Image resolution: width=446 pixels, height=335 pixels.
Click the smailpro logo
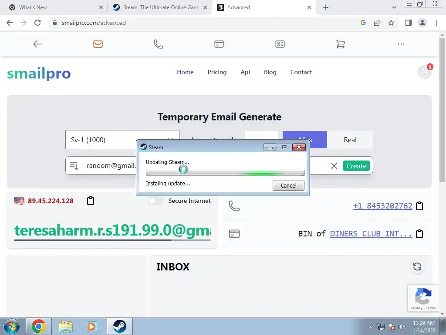39,73
